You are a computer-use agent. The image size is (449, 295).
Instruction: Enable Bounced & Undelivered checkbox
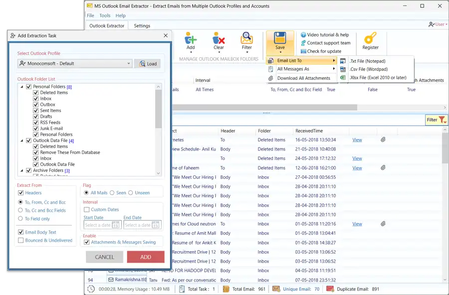tap(20, 240)
